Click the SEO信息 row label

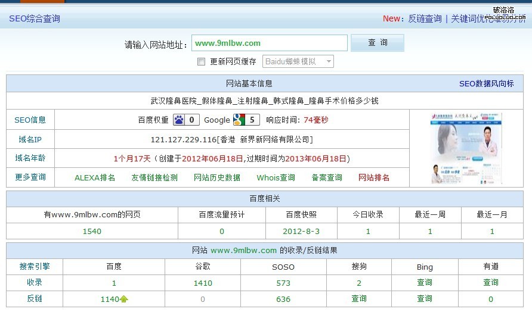[x=30, y=120]
